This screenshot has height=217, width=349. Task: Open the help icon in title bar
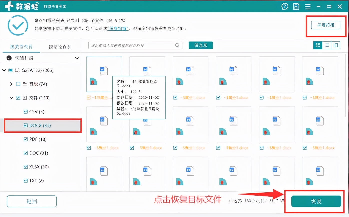click(x=285, y=7)
